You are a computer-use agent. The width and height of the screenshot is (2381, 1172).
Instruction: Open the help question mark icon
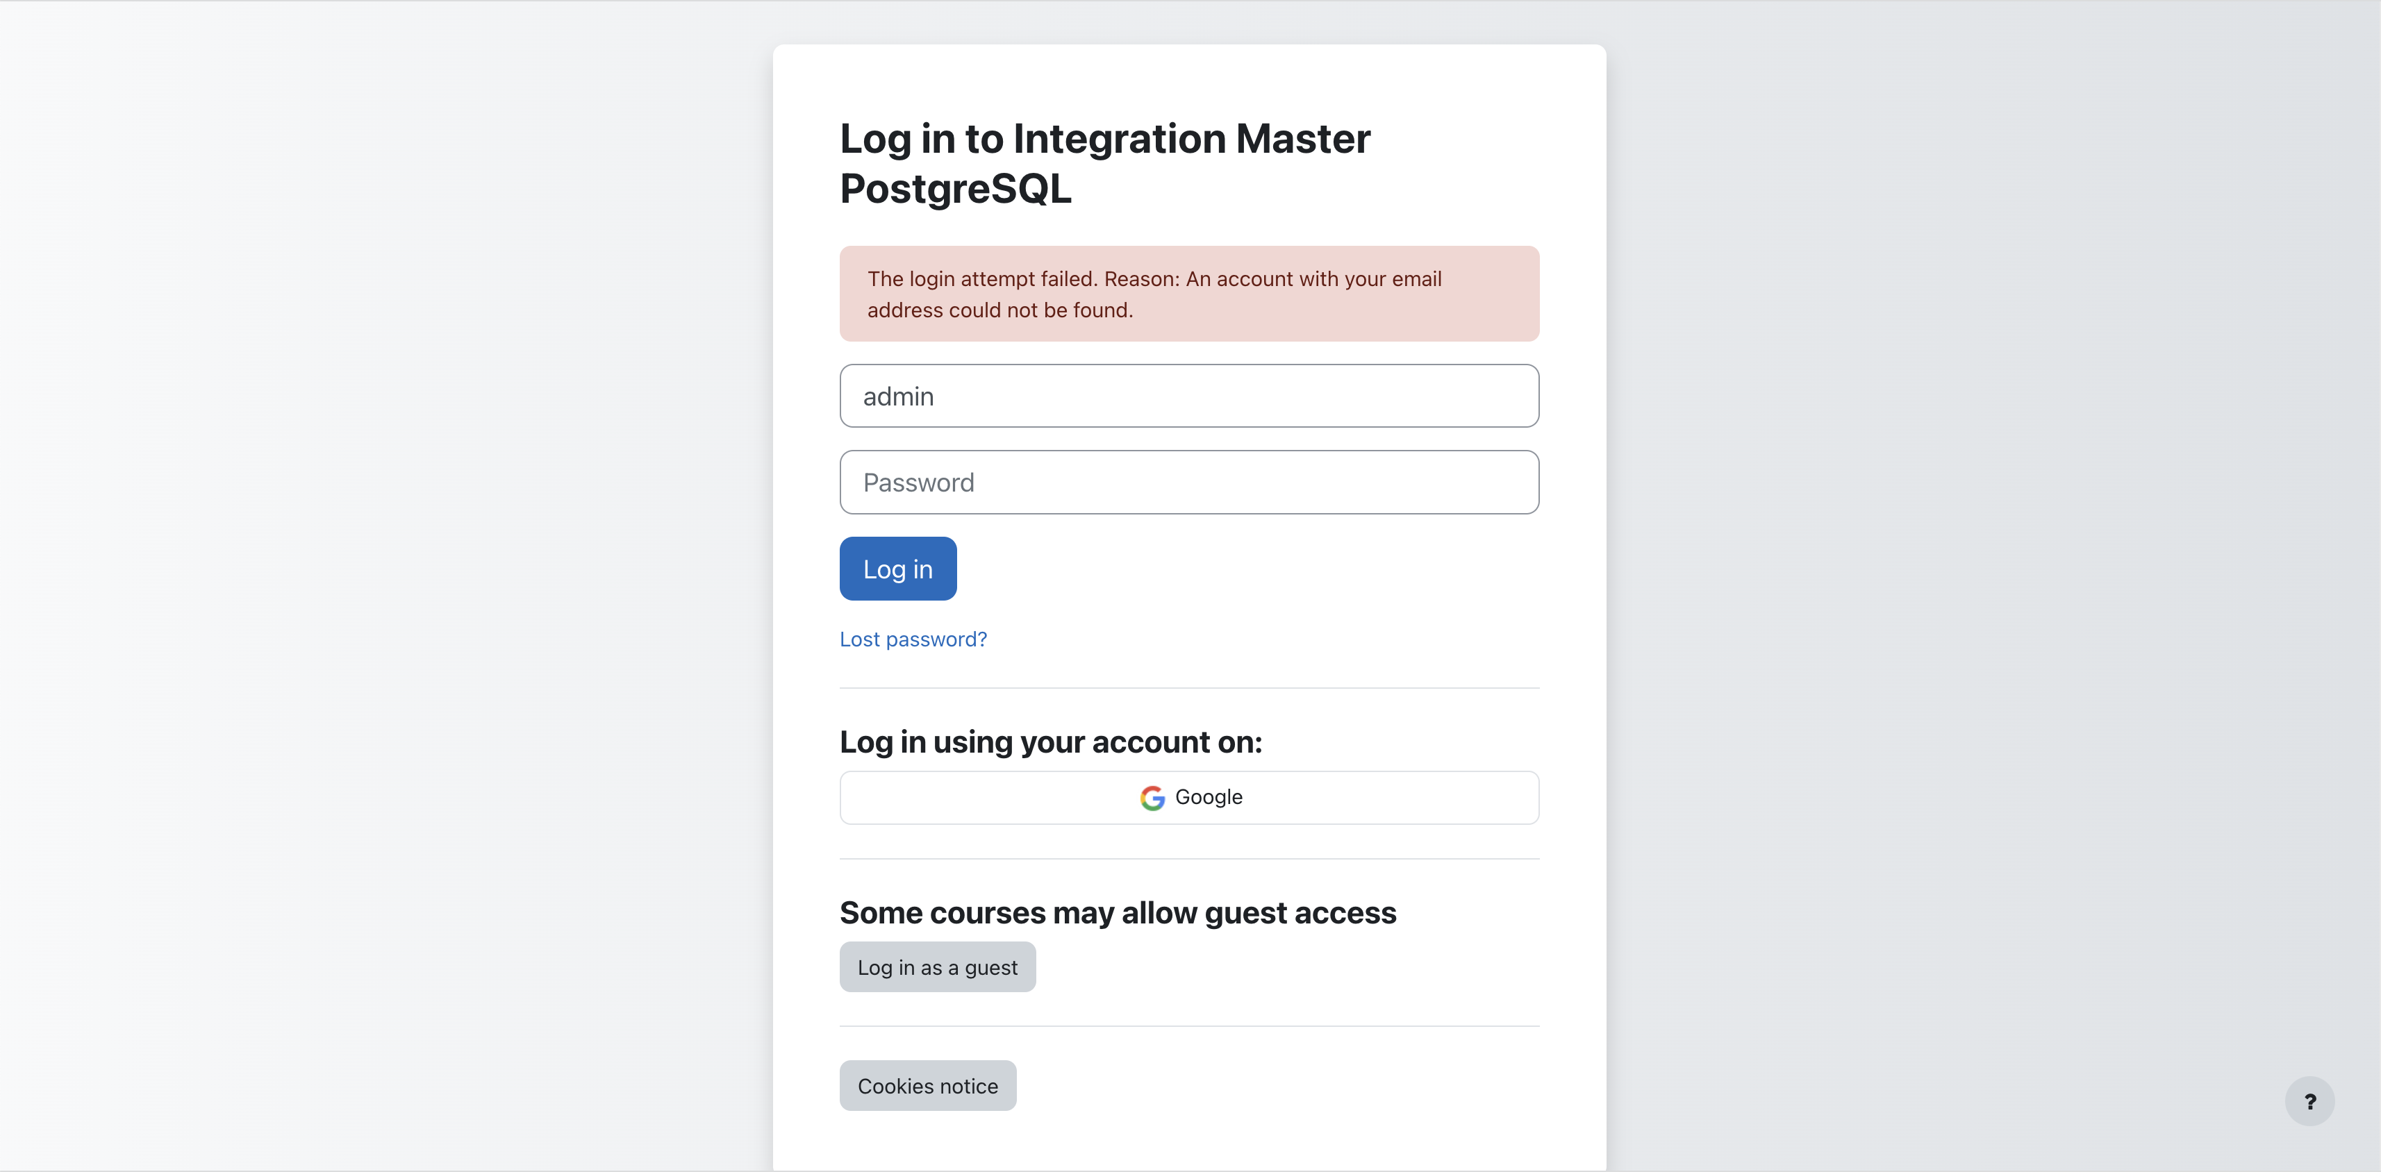point(2309,1100)
